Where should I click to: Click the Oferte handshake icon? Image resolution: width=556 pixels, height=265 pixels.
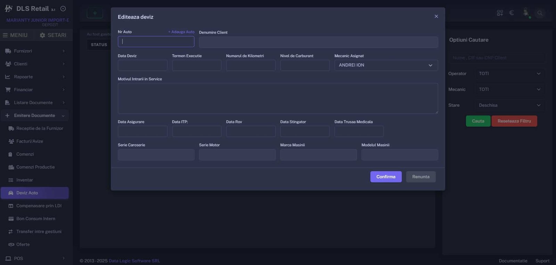point(11,245)
